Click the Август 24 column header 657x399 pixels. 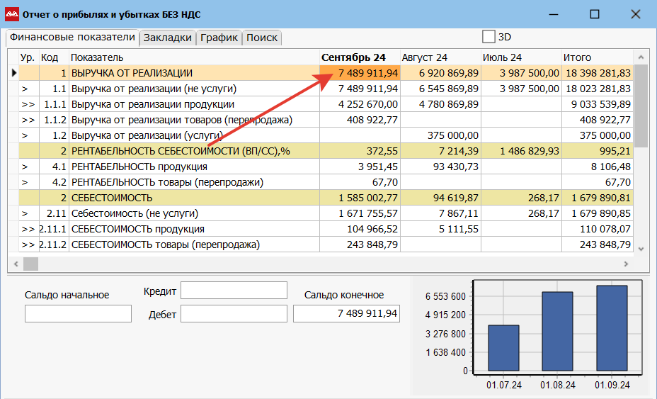[441, 57]
